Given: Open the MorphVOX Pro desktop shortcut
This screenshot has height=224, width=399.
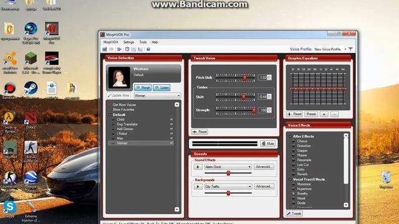Looking at the screenshot, I should tap(52, 32).
